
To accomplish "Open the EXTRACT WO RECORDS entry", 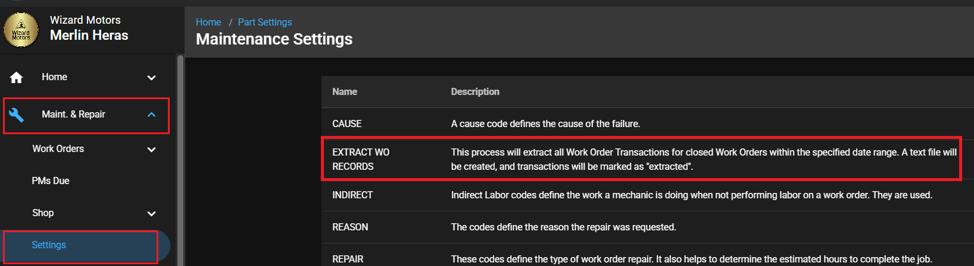I will tap(361, 159).
